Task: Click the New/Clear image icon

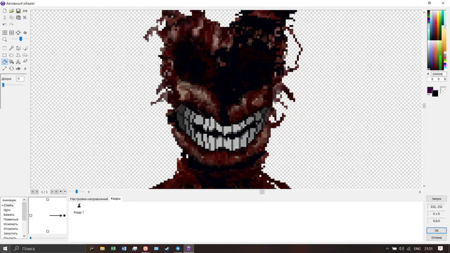Action: pyautogui.click(x=5, y=11)
